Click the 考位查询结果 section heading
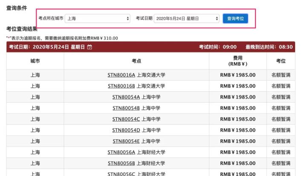The image size is (307, 176). (x=22, y=29)
